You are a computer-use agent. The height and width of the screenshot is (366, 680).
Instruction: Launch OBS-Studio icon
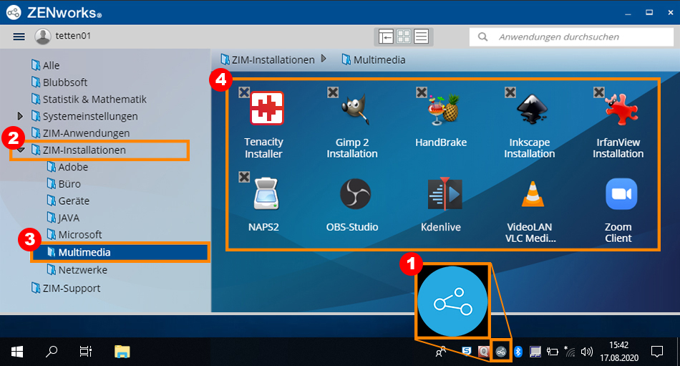pos(355,194)
